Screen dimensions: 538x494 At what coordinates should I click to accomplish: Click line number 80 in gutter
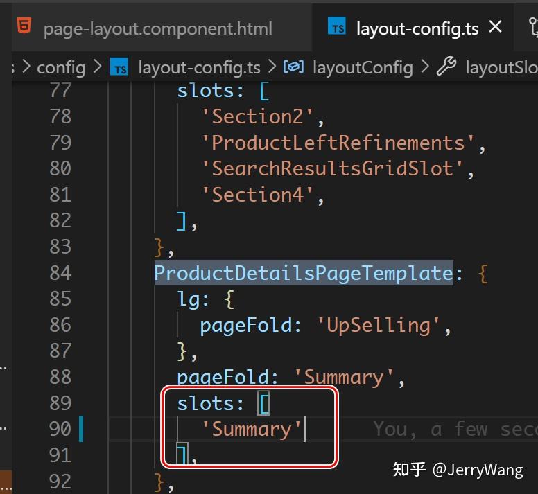pyautogui.click(x=60, y=168)
